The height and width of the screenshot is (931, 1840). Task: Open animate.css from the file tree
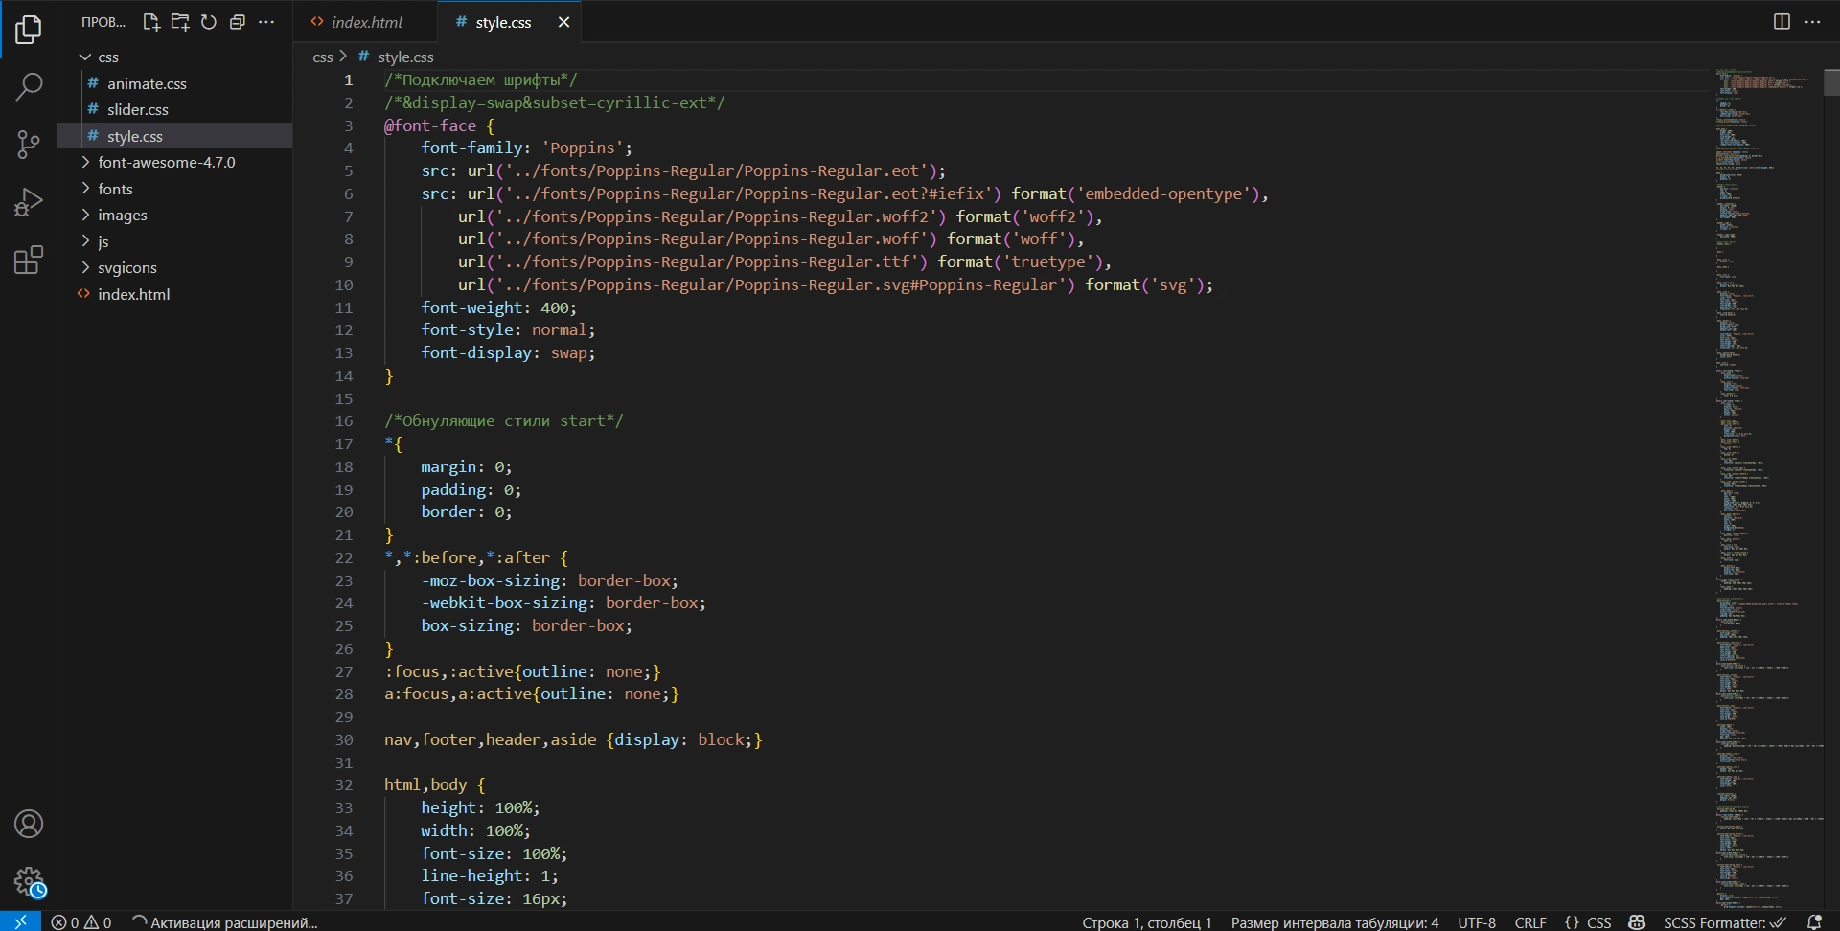pyautogui.click(x=147, y=84)
